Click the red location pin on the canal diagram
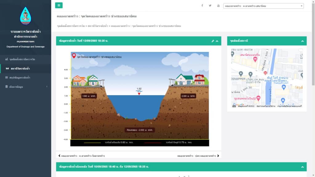 tap(74, 56)
